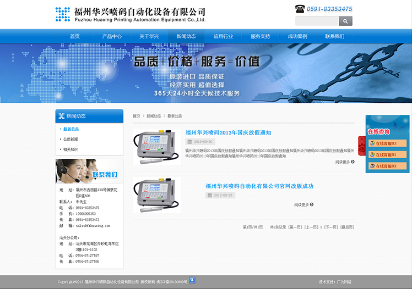
Task: Click the blue badge icon in footer
Action: point(192,280)
